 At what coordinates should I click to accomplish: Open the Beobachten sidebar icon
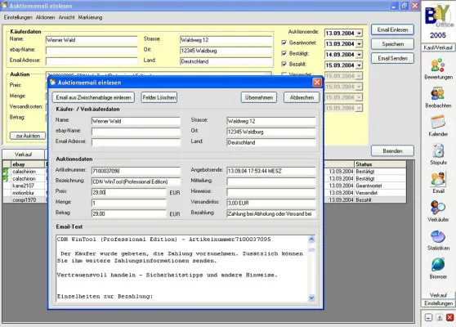(438, 94)
